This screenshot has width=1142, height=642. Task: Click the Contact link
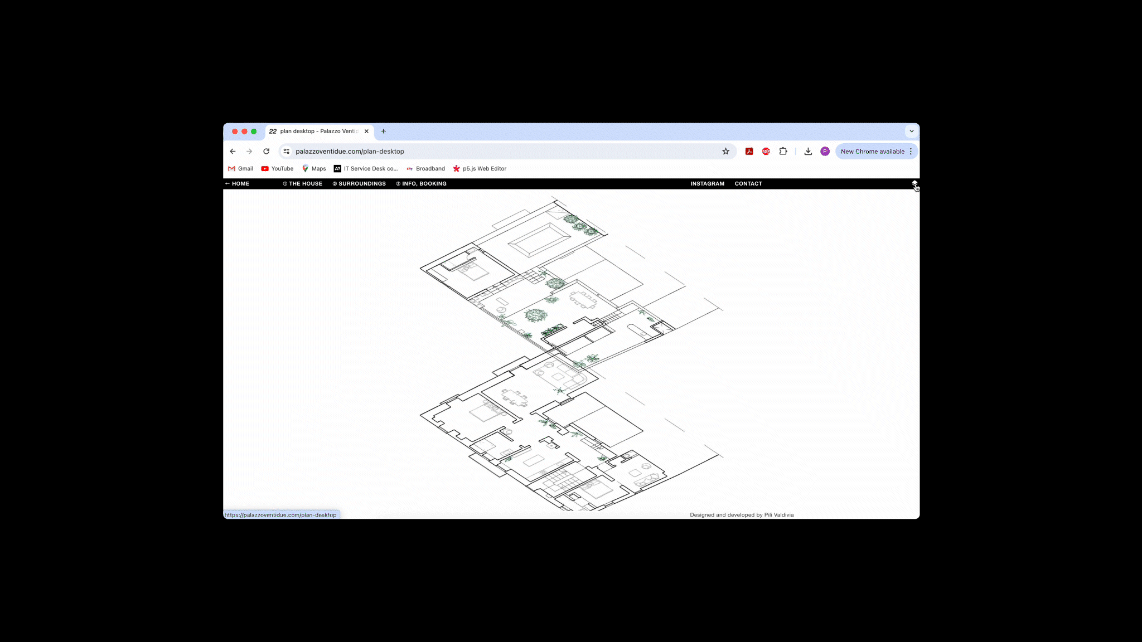point(748,183)
